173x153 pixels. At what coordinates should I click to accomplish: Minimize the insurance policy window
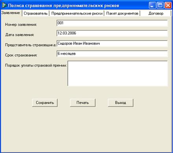153,6
